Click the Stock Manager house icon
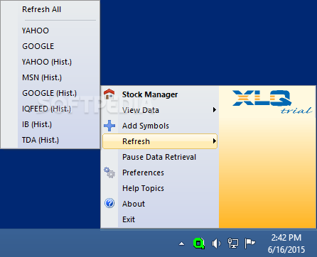The width and height of the screenshot is (317, 257). coord(109,94)
